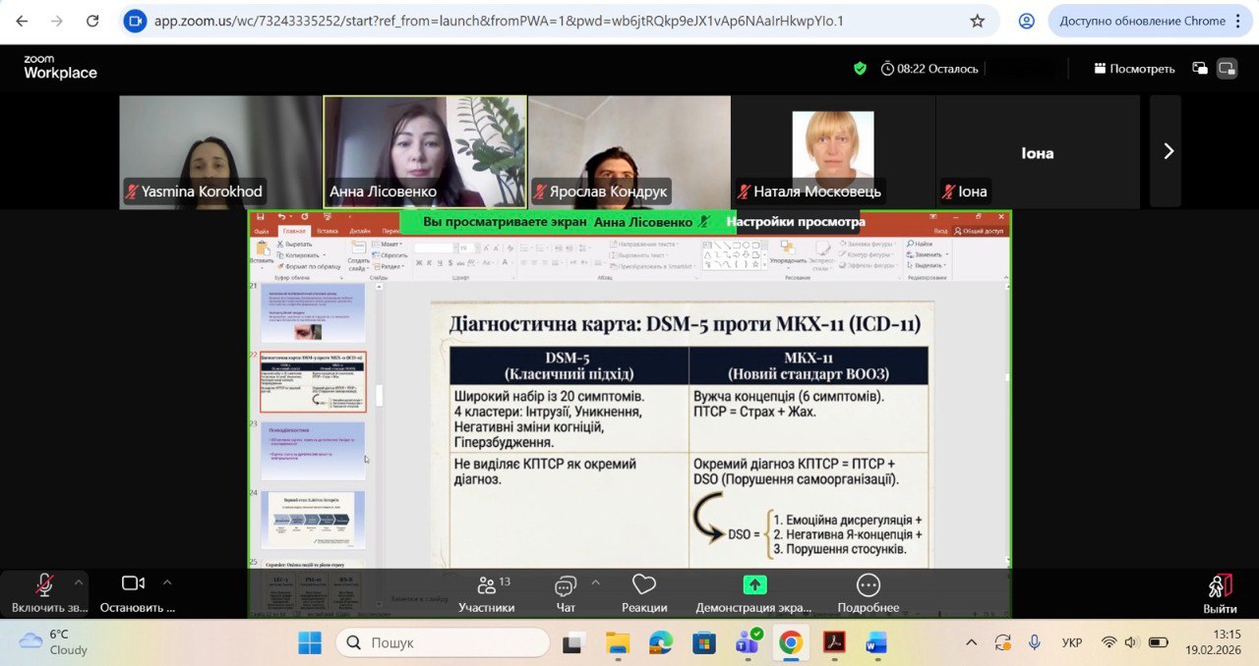Screen dimensions: 1259x666
Task: Stop video with the camera button
Action: point(134,592)
